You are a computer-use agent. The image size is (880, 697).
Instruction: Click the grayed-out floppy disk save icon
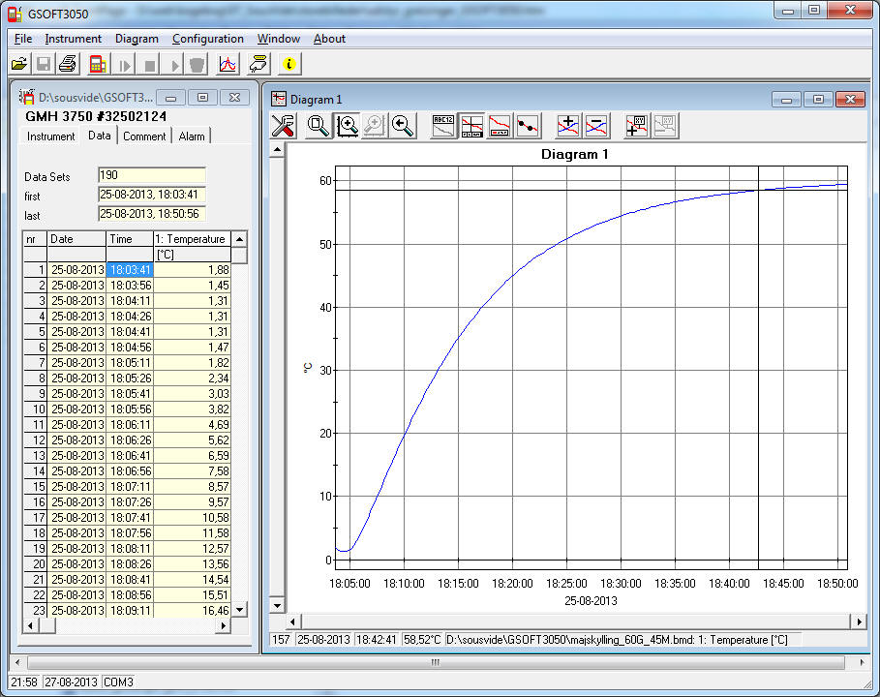click(x=44, y=64)
